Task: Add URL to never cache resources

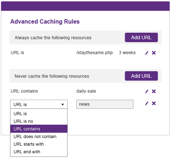Action: 141,76
